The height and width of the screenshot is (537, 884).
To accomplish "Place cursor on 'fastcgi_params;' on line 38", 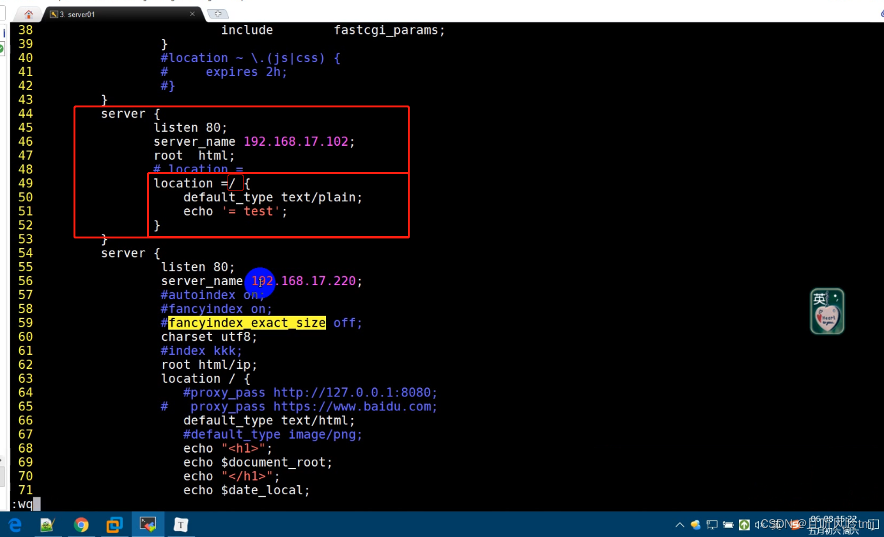I will [x=389, y=30].
